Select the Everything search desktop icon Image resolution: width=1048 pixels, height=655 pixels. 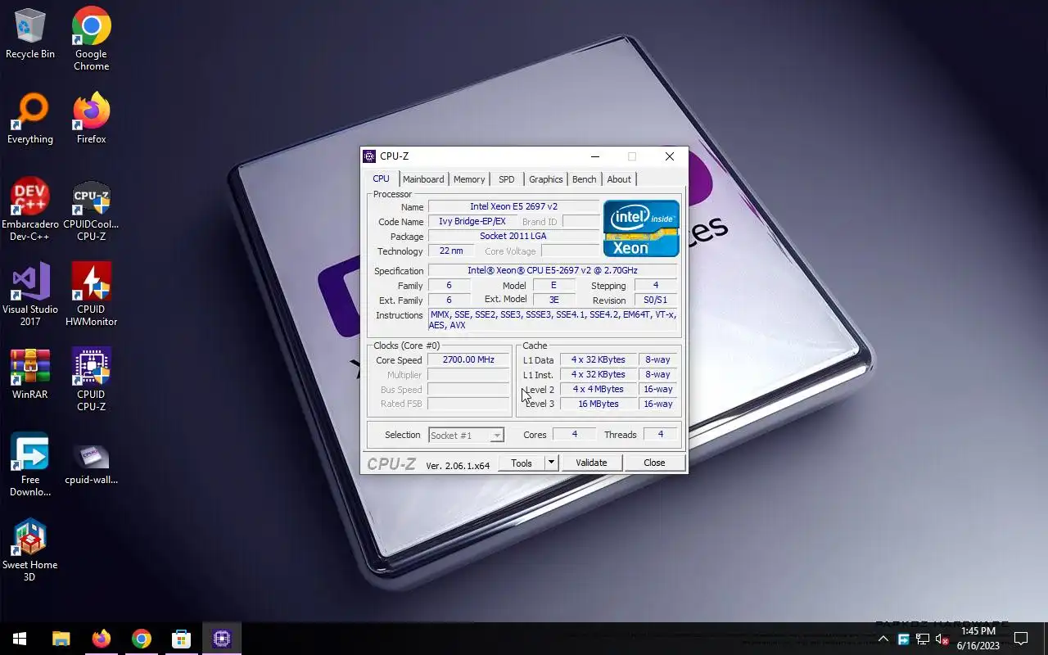(30, 119)
